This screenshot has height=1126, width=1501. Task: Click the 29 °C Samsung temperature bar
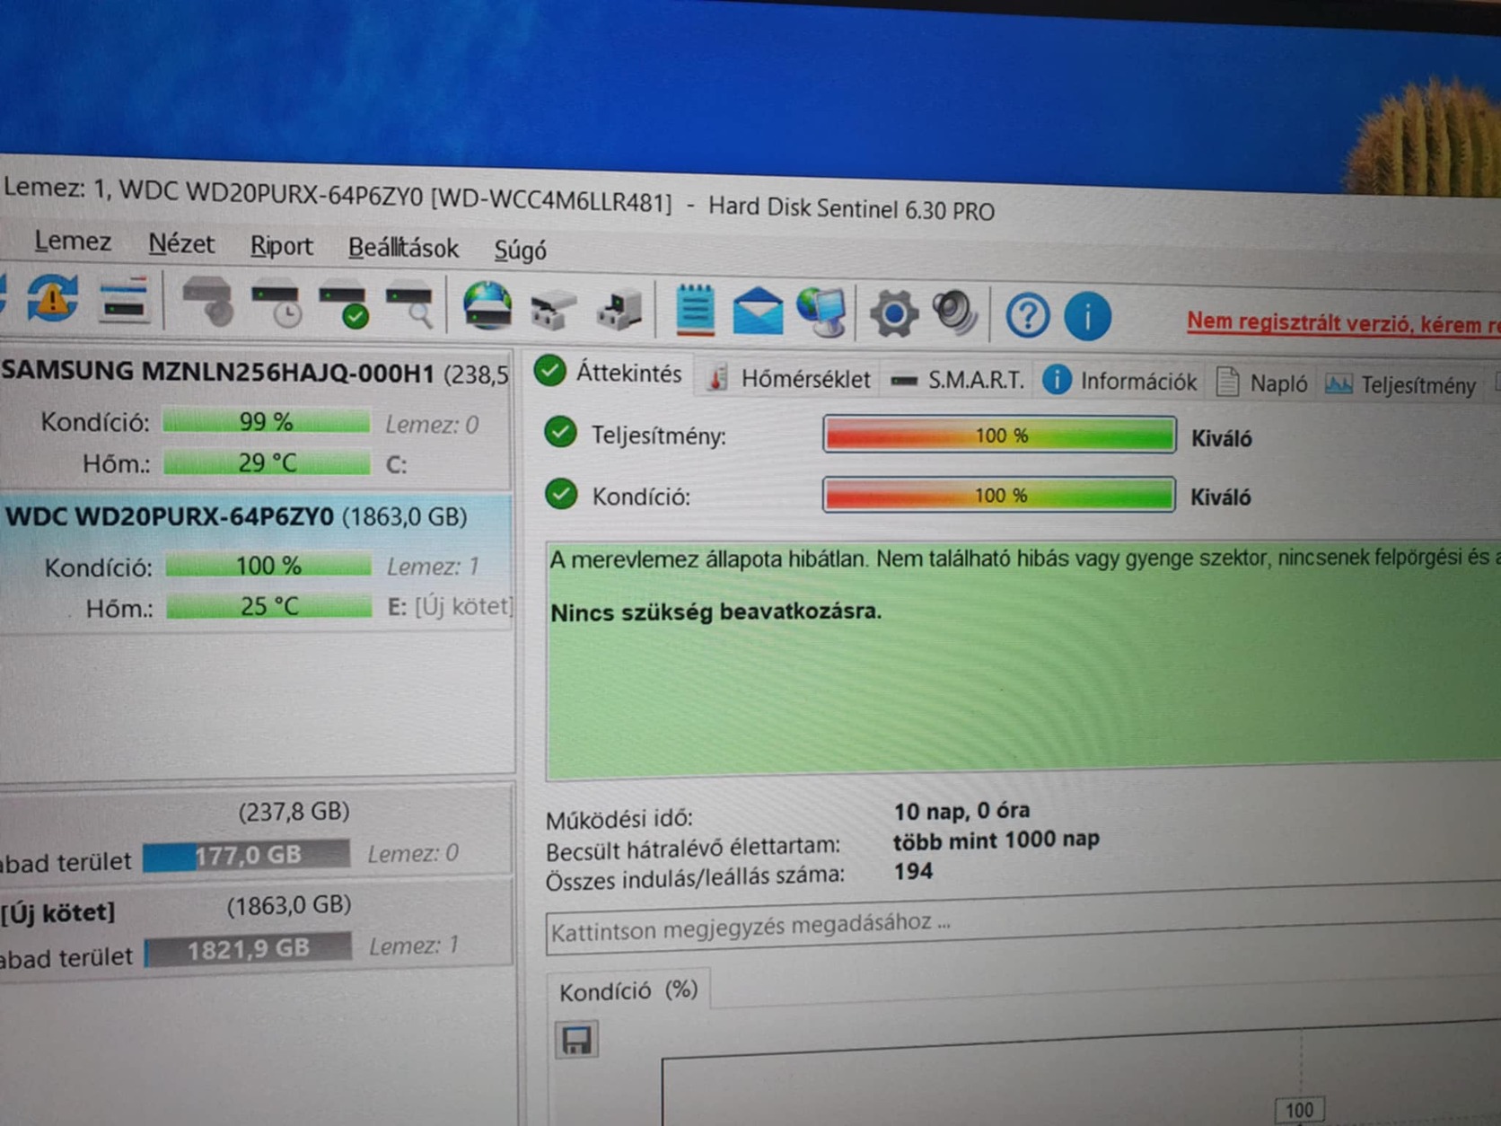[x=267, y=462]
